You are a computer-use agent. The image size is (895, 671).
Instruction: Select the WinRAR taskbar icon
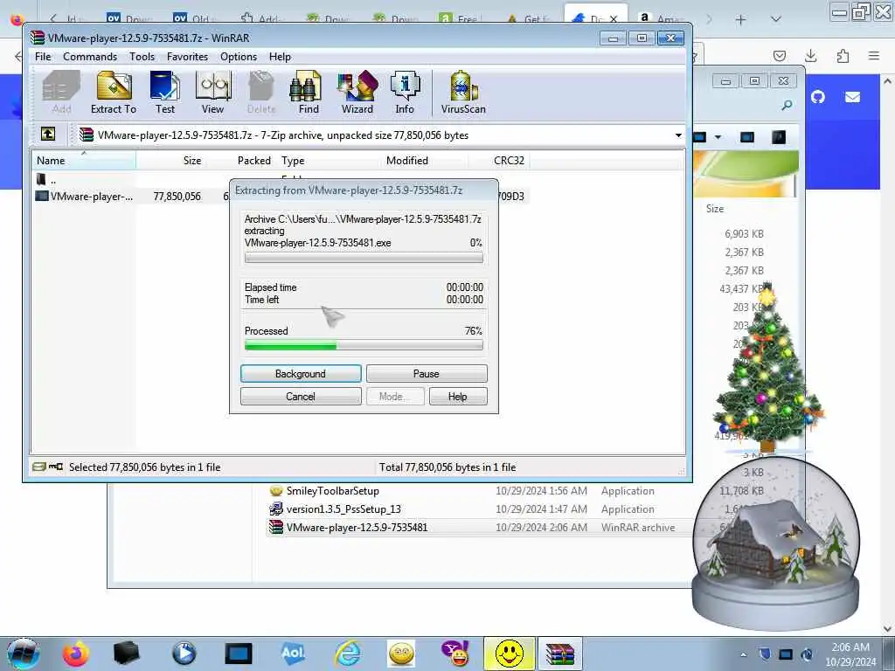(560, 654)
